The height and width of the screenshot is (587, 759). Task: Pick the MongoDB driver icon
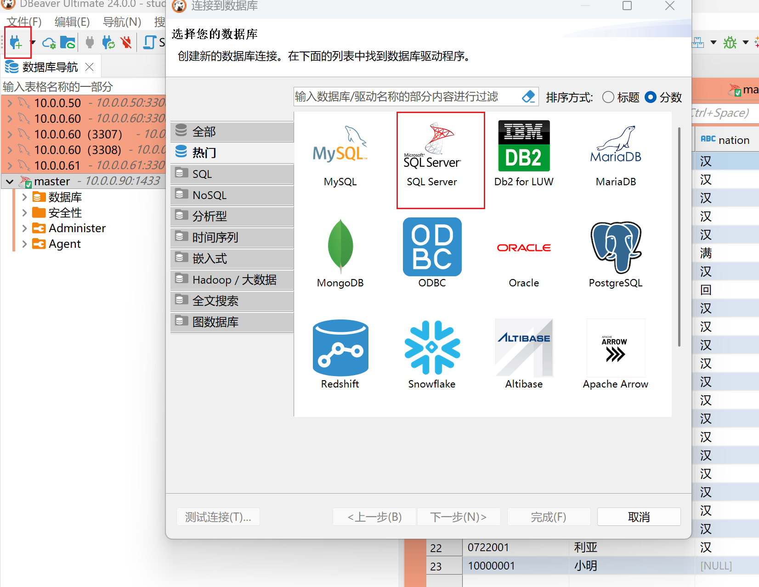pos(340,253)
